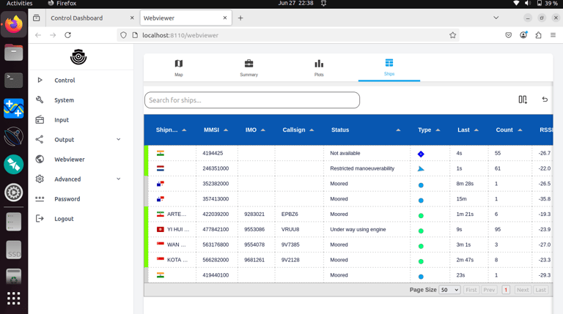Click the localhost address bar
Screen dimensions: 563x314
click(x=287, y=35)
